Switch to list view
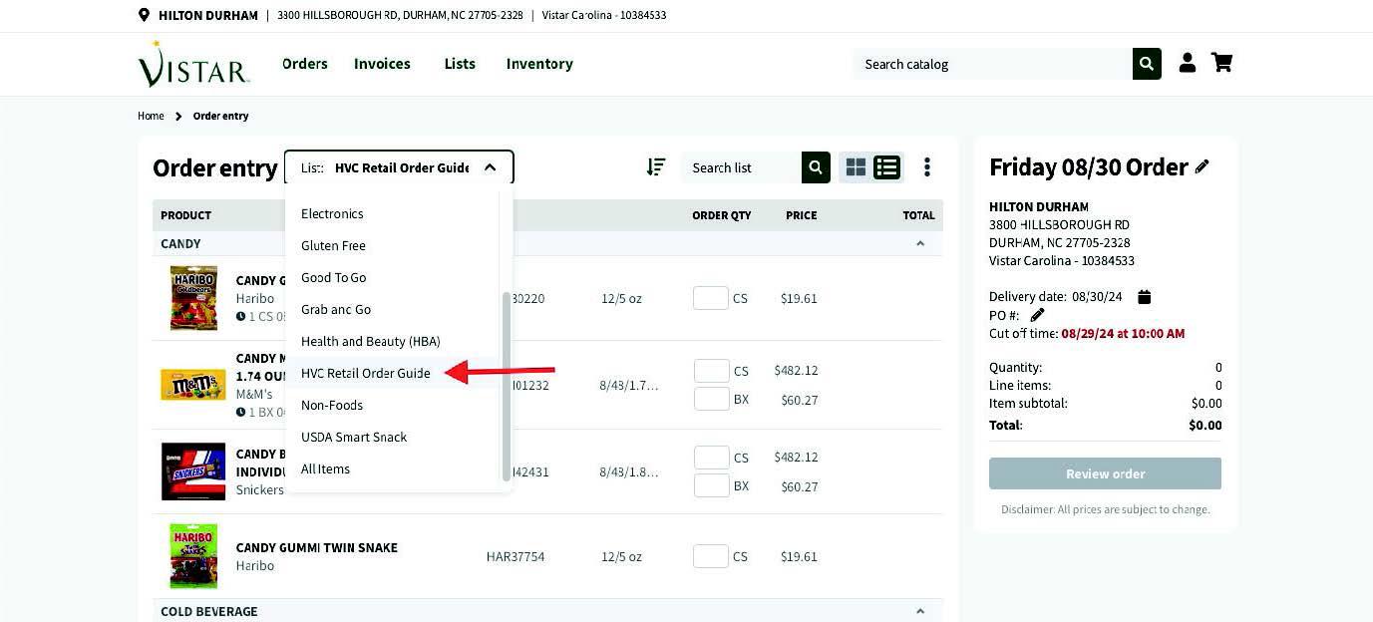The image size is (1373, 622). point(886,167)
